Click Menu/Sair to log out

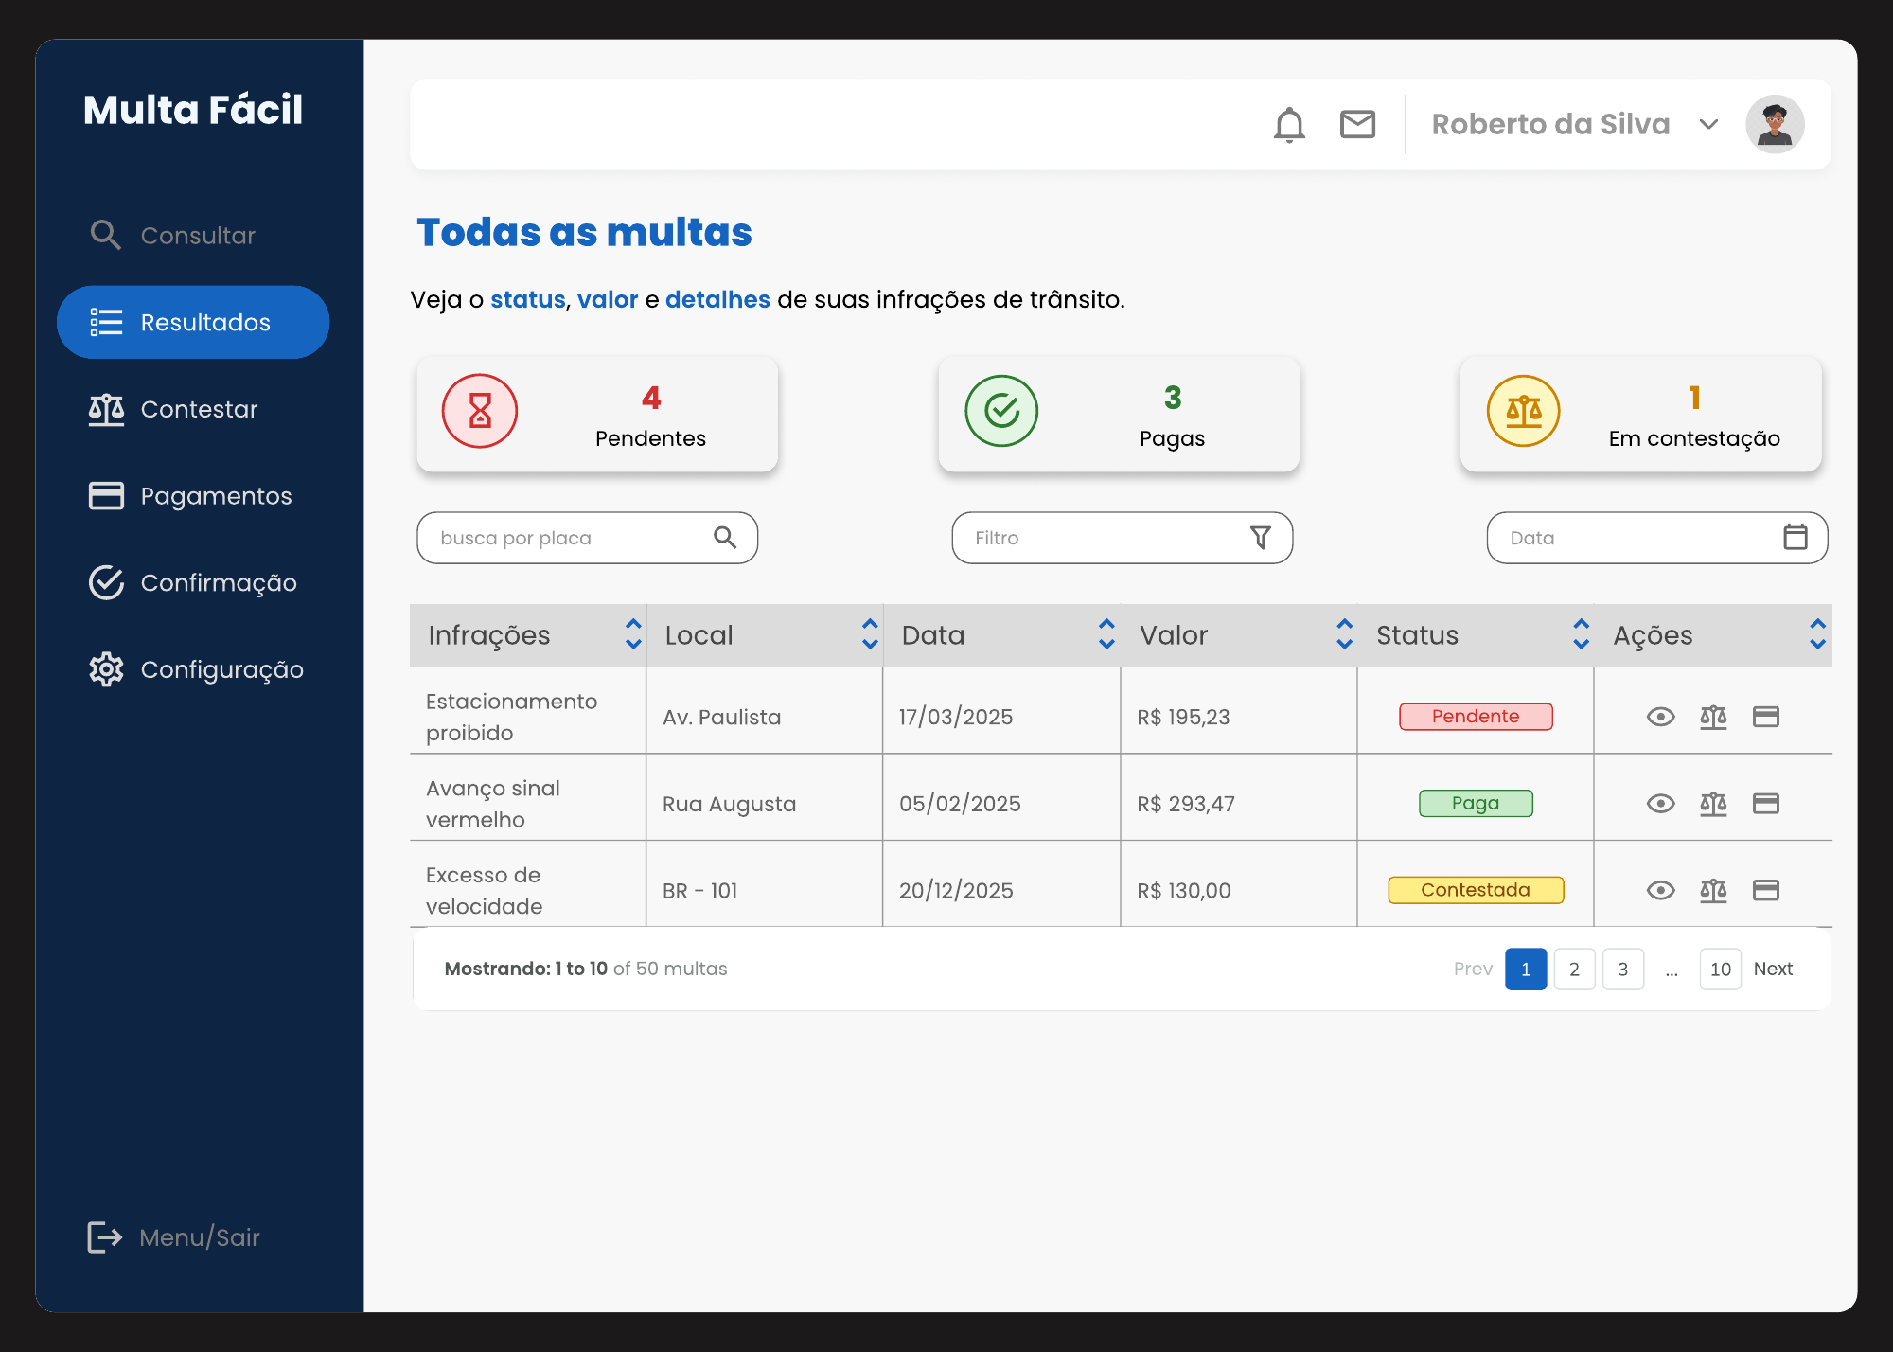(173, 1236)
